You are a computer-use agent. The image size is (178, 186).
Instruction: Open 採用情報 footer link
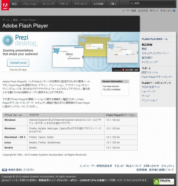click(142, 170)
